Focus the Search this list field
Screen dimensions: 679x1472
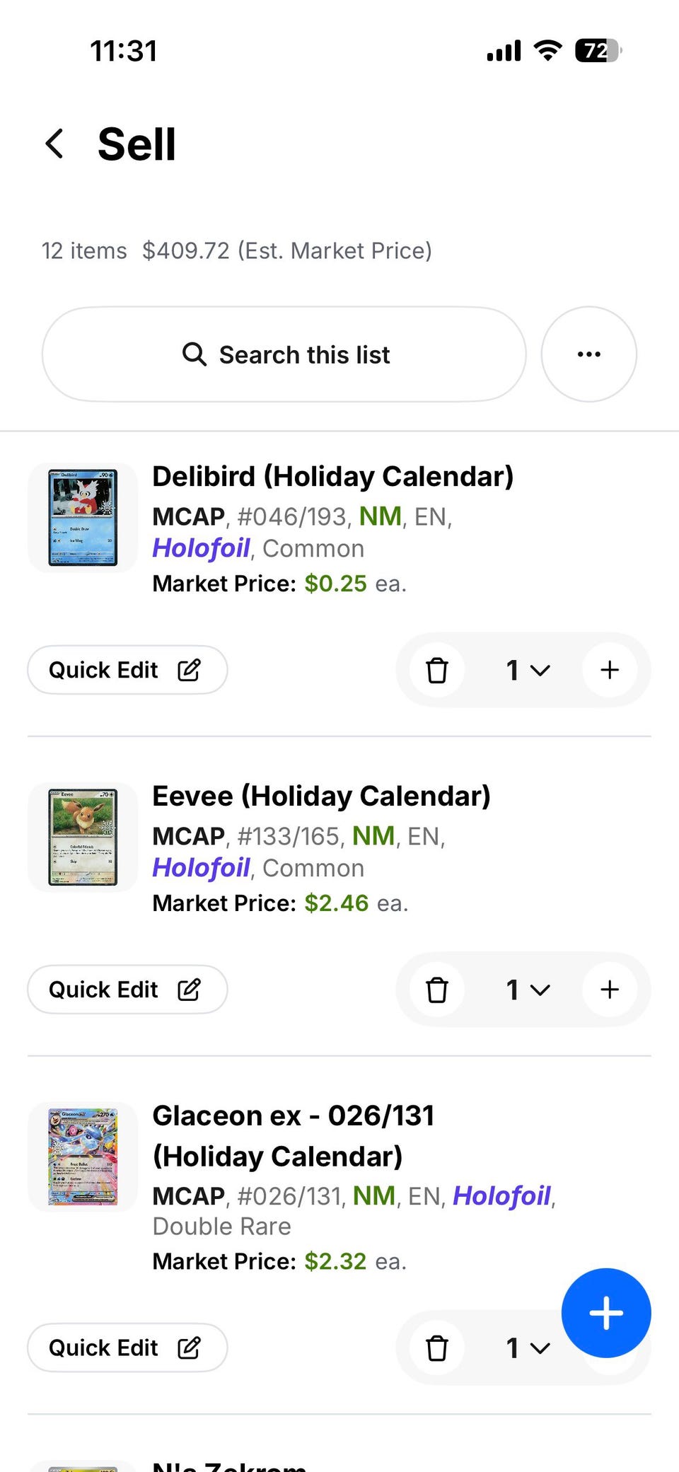click(x=284, y=354)
